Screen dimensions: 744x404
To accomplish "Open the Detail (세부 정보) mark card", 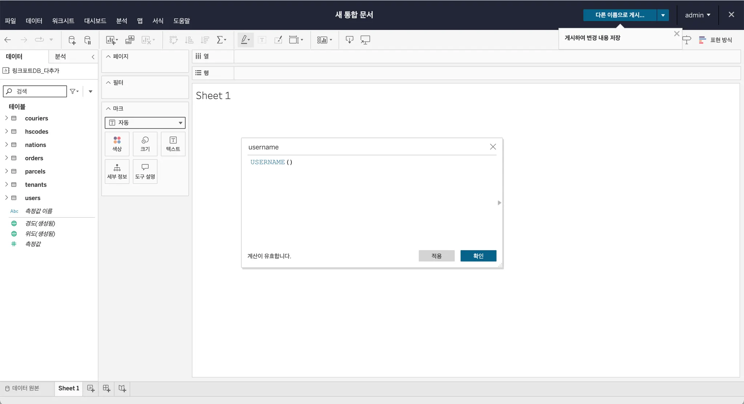I will 117,171.
